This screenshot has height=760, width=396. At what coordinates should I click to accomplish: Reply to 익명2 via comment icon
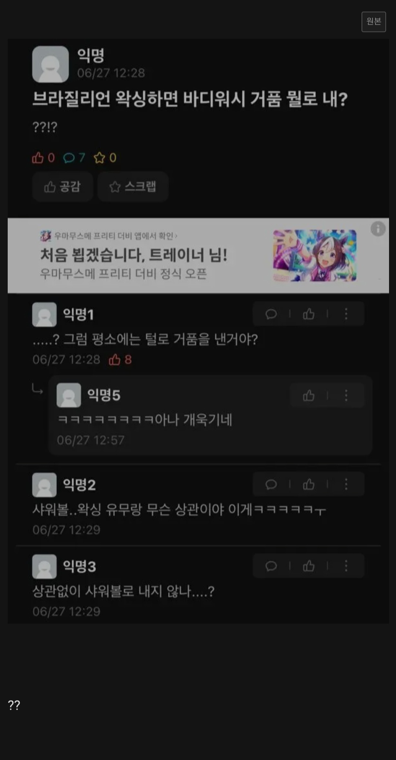click(x=271, y=484)
